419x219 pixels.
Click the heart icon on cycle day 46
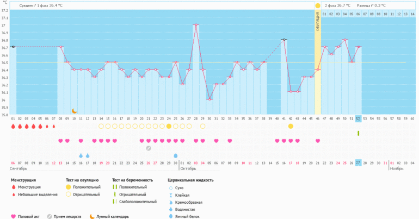(x=317, y=141)
